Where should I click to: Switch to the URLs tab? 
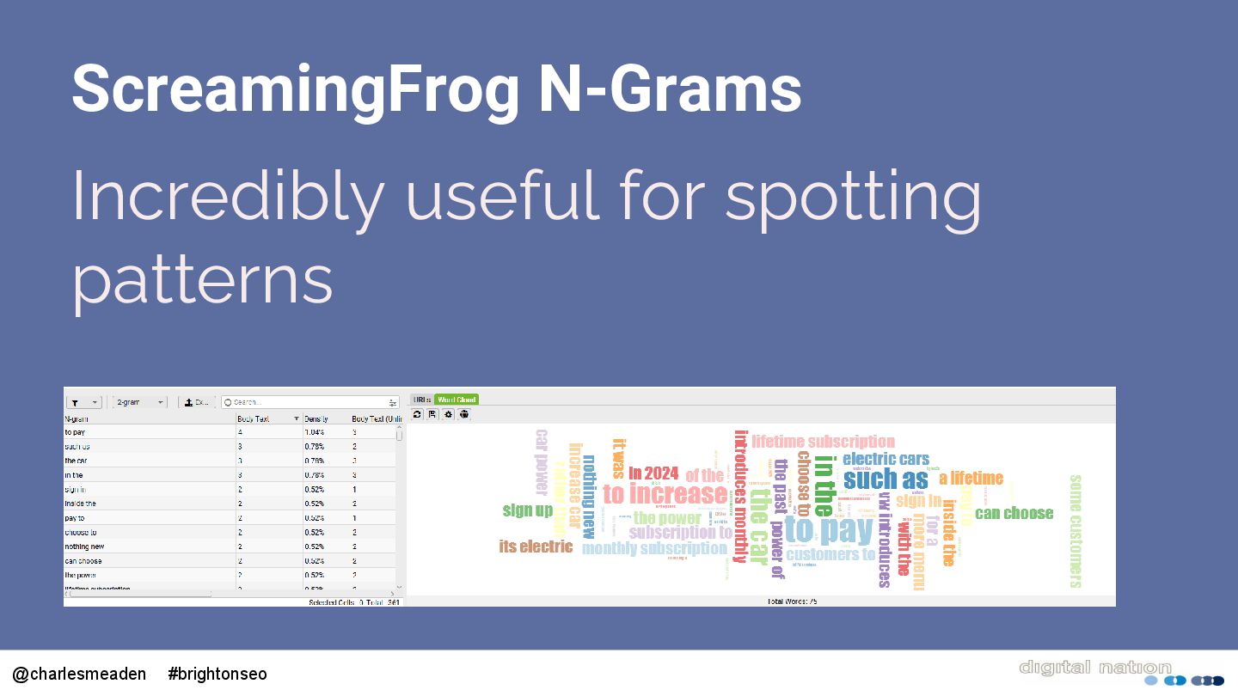421,400
